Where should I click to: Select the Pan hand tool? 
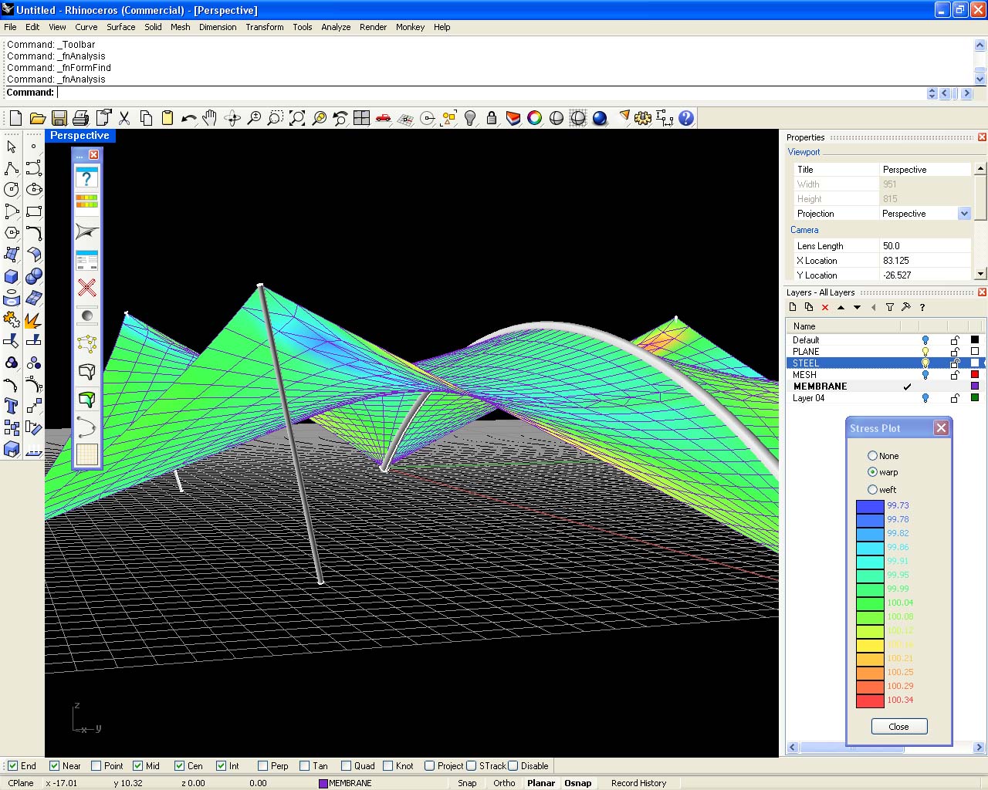[210, 118]
